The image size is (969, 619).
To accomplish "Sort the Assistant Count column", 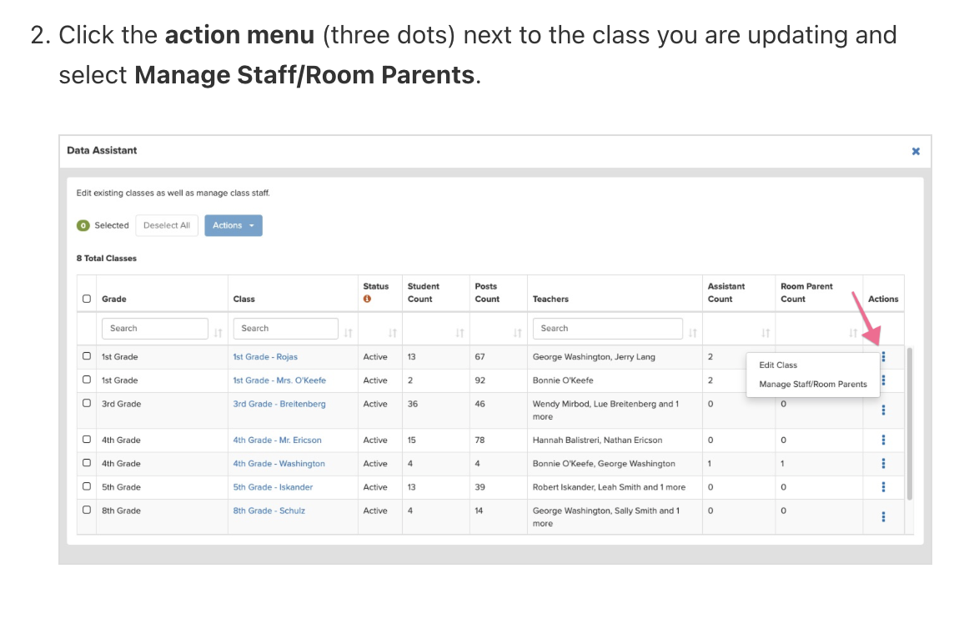I will pyautogui.click(x=766, y=333).
